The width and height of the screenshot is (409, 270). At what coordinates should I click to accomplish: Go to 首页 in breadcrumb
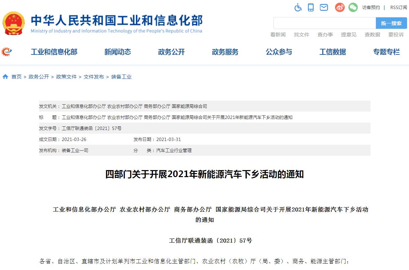coord(16,77)
